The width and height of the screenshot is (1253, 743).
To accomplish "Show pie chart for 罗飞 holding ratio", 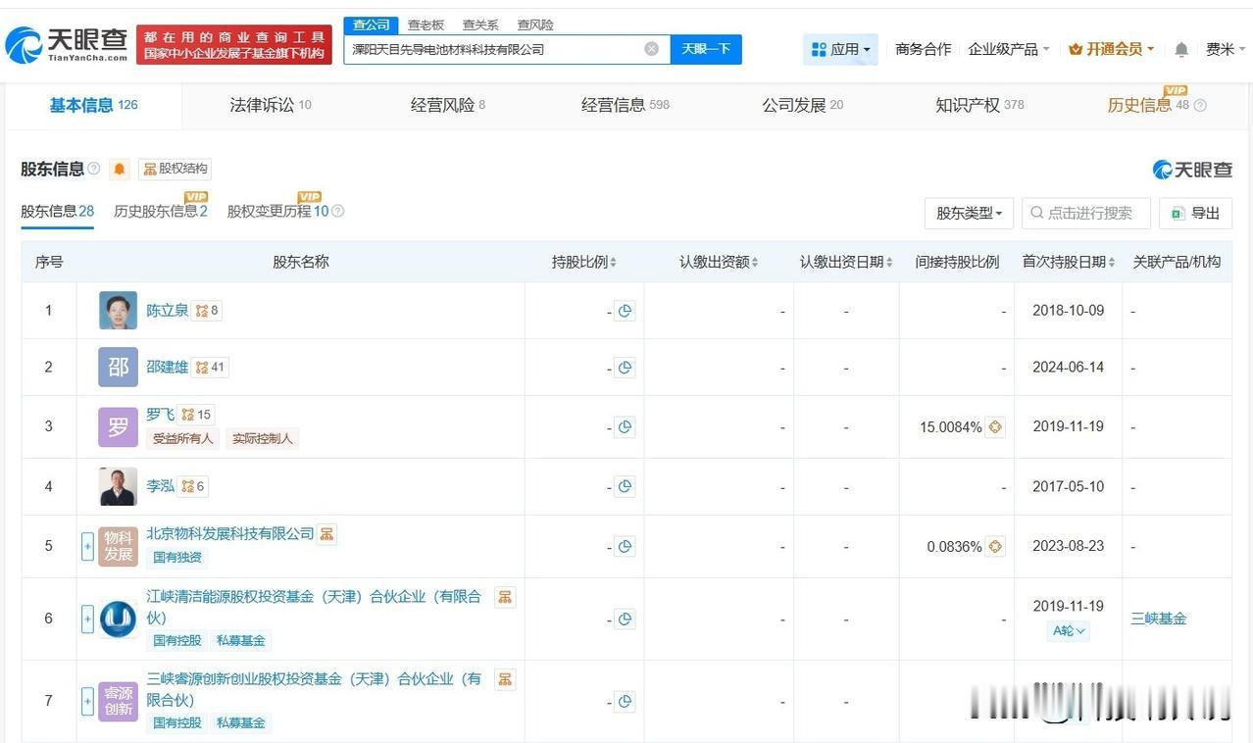I will [x=625, y=426].
